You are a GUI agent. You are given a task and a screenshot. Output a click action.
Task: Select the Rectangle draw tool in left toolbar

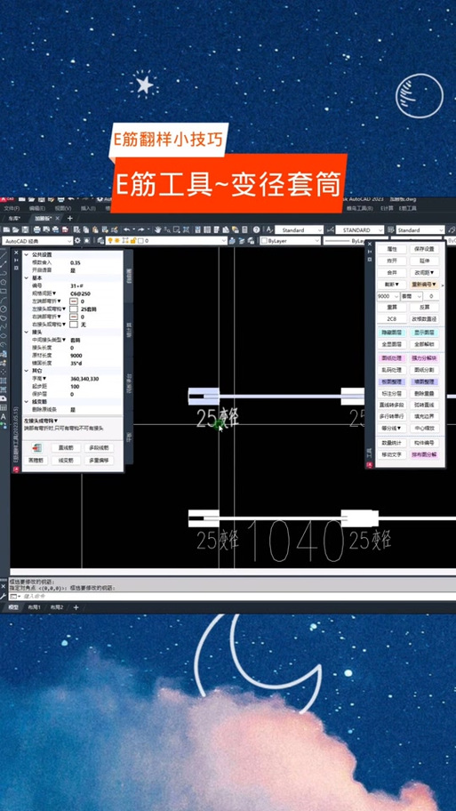tap(3, 291)
